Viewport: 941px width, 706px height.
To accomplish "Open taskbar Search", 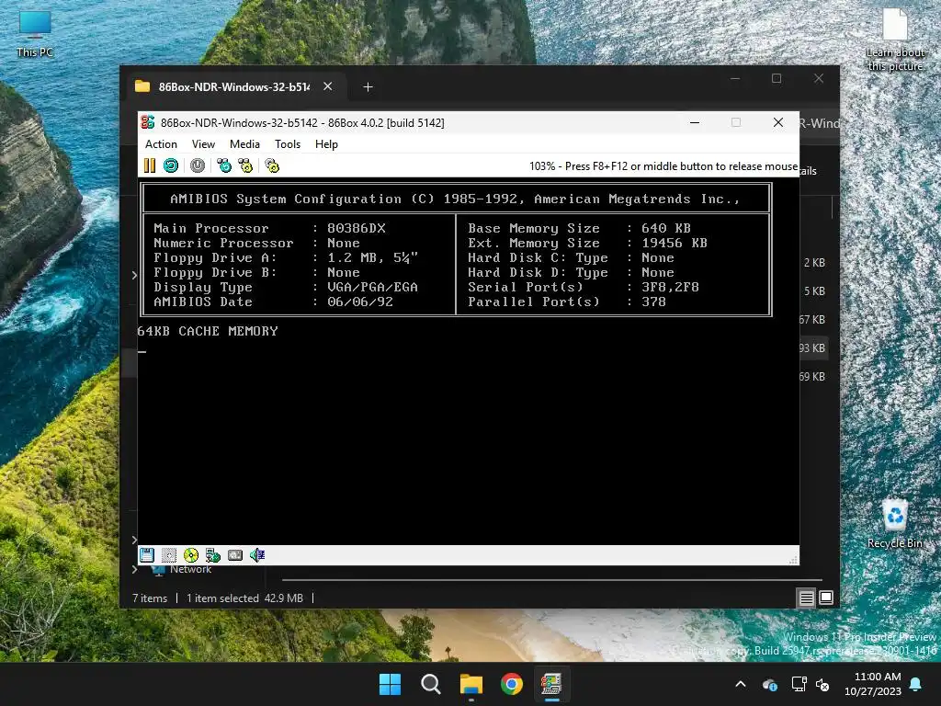I will coord(430,684).
